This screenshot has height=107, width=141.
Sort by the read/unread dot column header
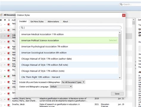click(5, 20)
